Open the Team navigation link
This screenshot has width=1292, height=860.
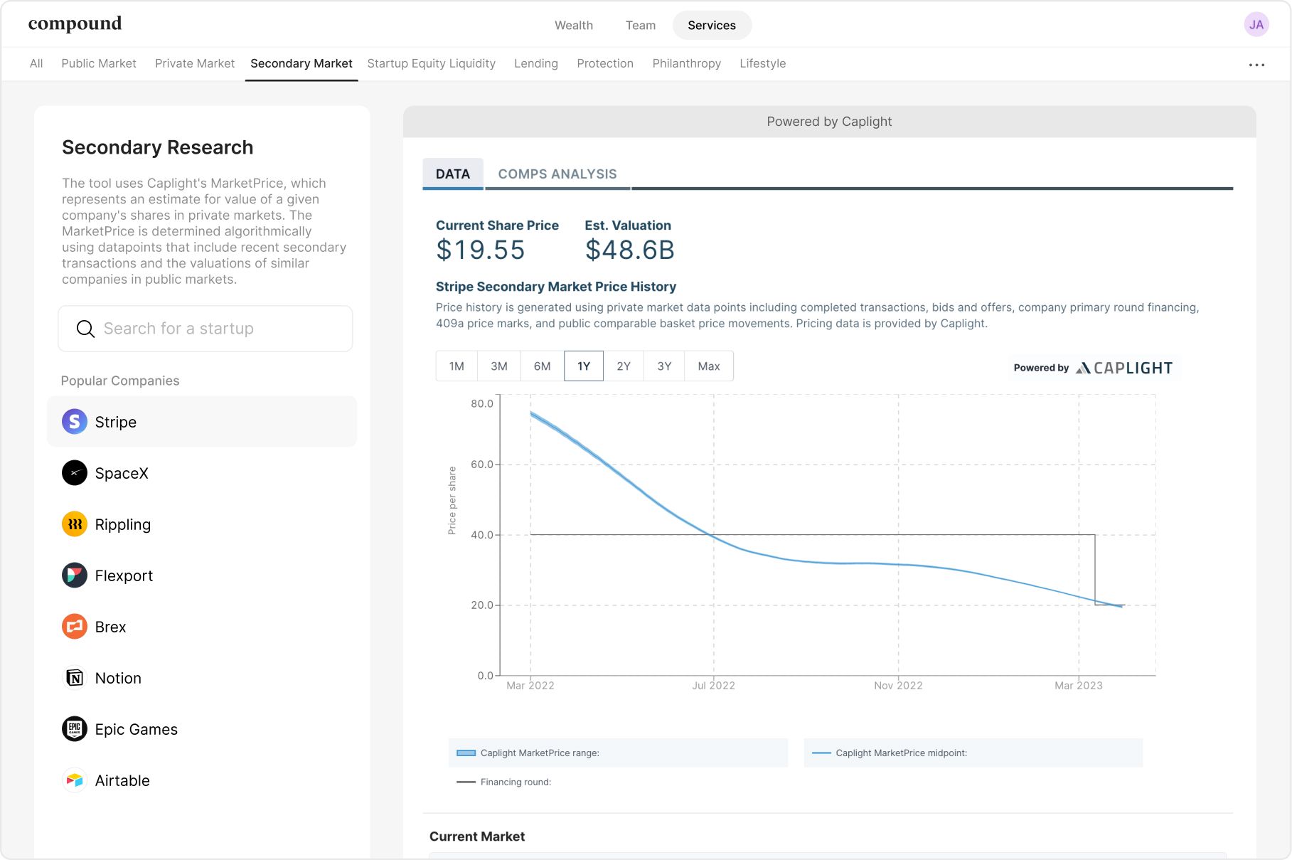coord(641,26)
